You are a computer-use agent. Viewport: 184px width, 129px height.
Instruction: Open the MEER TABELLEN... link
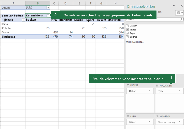tap(135, 42)
